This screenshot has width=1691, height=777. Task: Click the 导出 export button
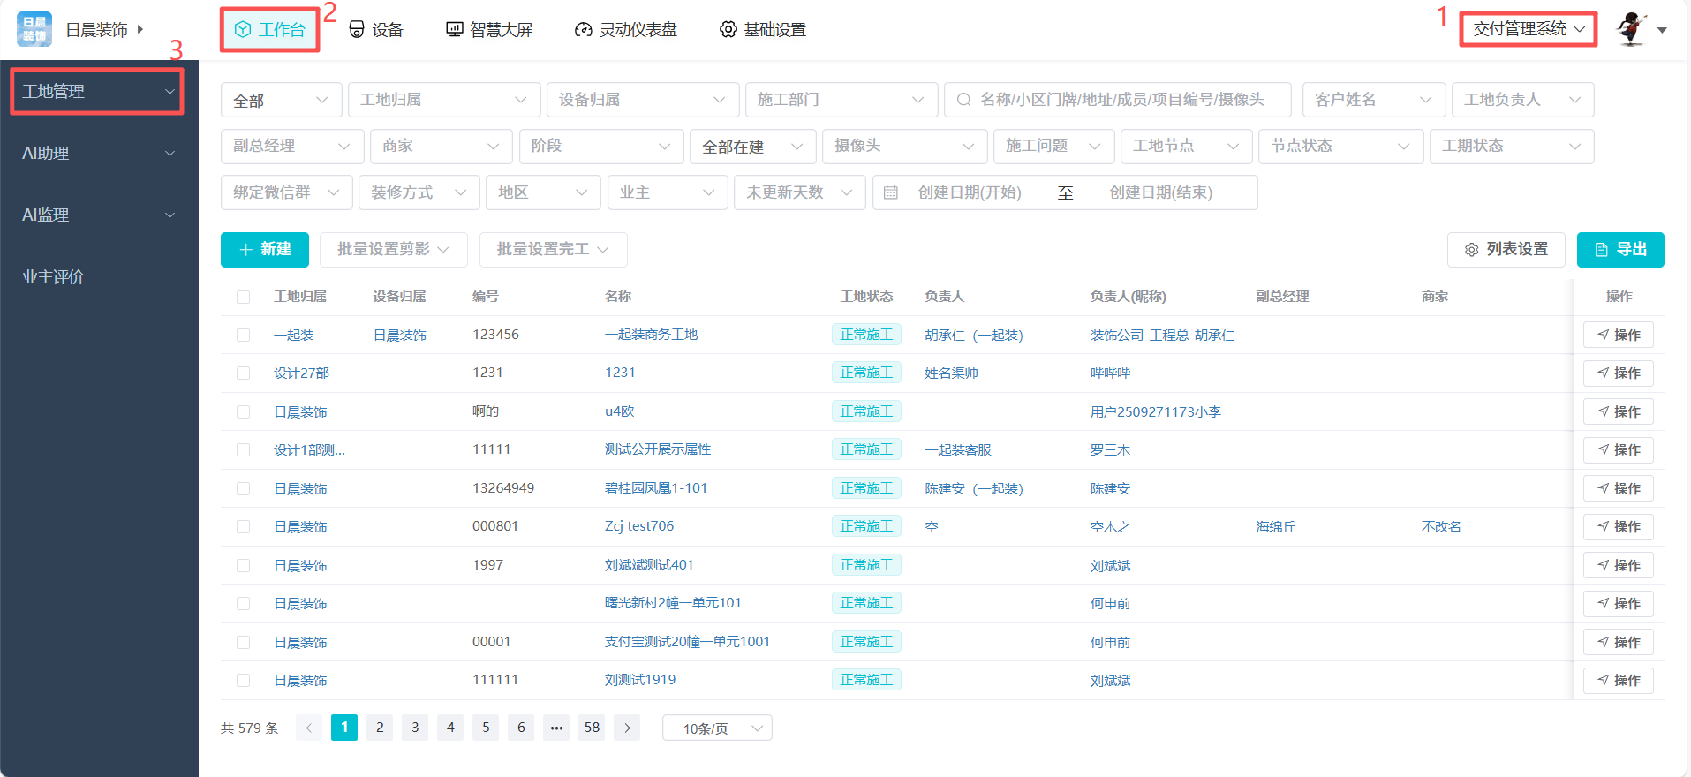[x=1619, y=250]
